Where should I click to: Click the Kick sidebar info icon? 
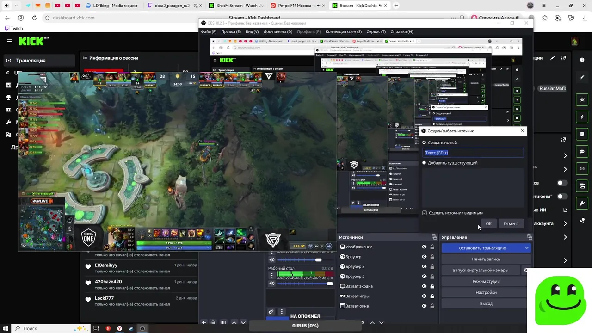[x=582, y=60]
